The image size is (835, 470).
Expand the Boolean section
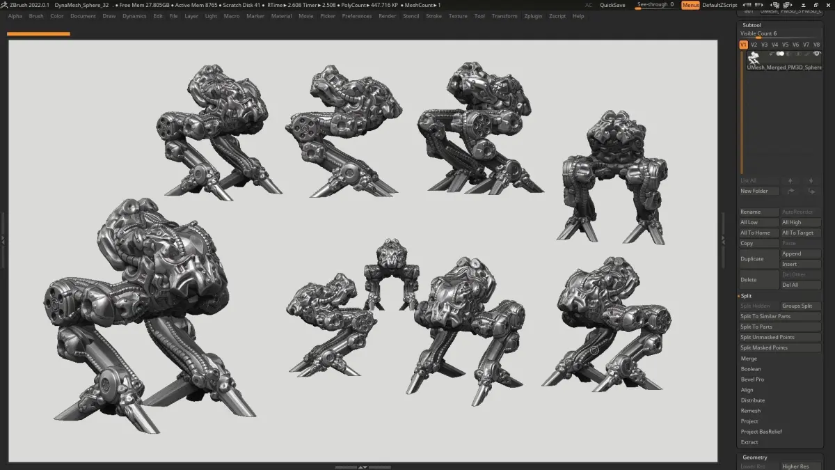[751, 369]
